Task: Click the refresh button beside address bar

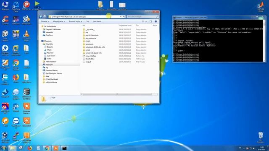Action: (124, 17)
